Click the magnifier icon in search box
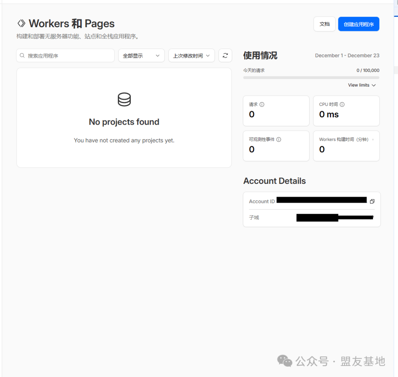 [22, 56]
